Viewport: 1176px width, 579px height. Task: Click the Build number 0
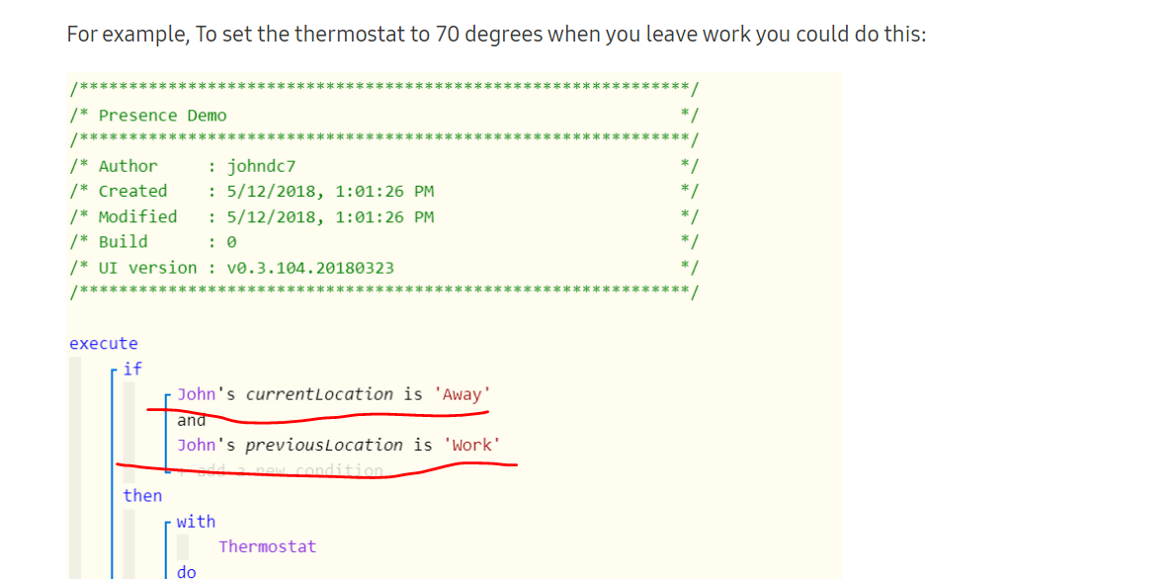[x=232, y=242]
